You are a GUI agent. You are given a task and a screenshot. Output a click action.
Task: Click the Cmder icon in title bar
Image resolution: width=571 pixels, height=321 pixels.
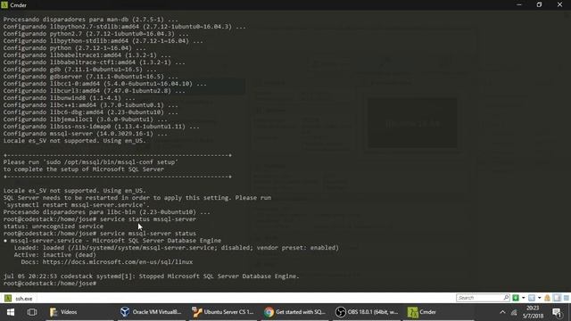click(4, 4)
